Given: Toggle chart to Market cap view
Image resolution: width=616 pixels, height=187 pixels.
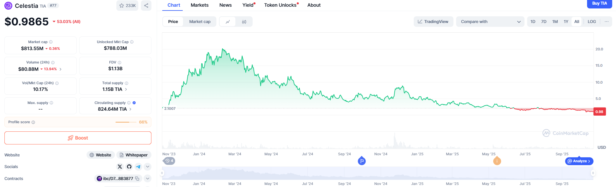Looking at the screenshot, I should point(200,22).
